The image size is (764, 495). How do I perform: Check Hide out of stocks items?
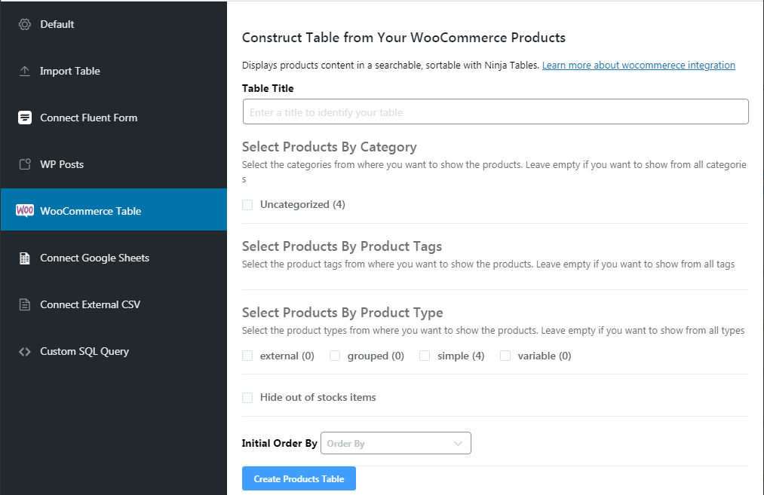pyautogui.click(x=247, y=397)
